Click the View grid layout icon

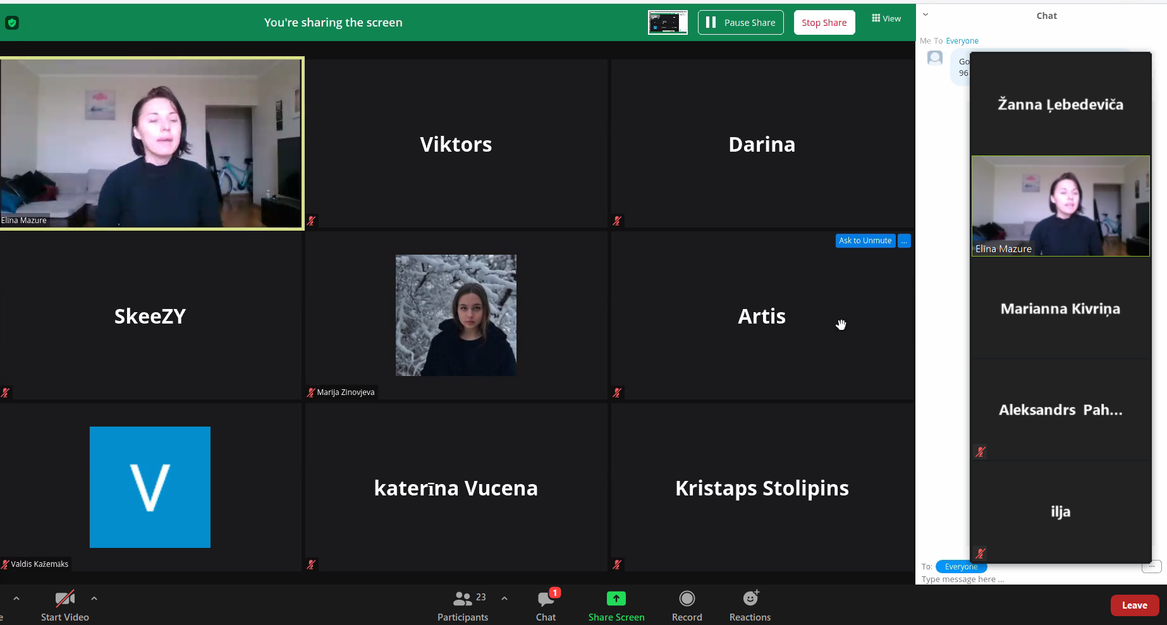[876, 18]
